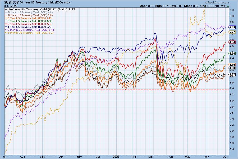Click the May label on time axis
This screenshot has width=238, height=159.
(187, 157)
